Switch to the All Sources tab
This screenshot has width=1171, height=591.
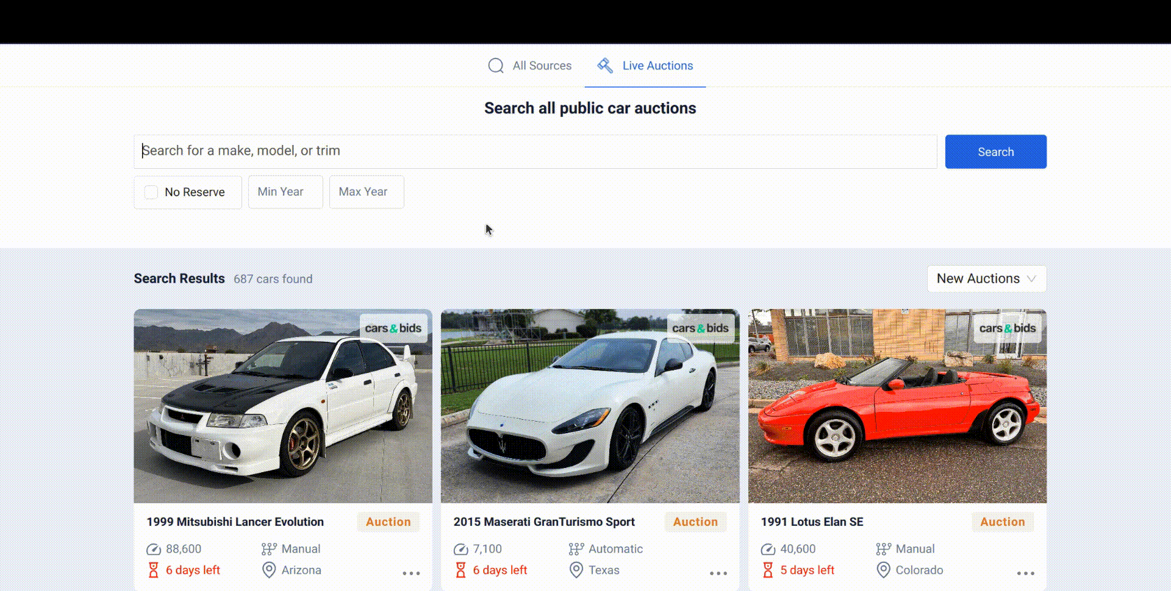[530, 66]
